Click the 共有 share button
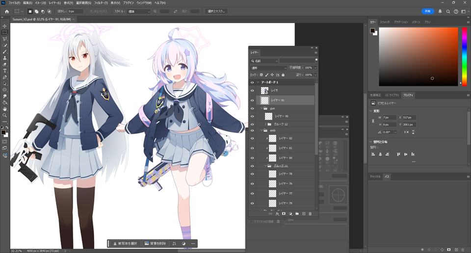 [x=427, y=11]
